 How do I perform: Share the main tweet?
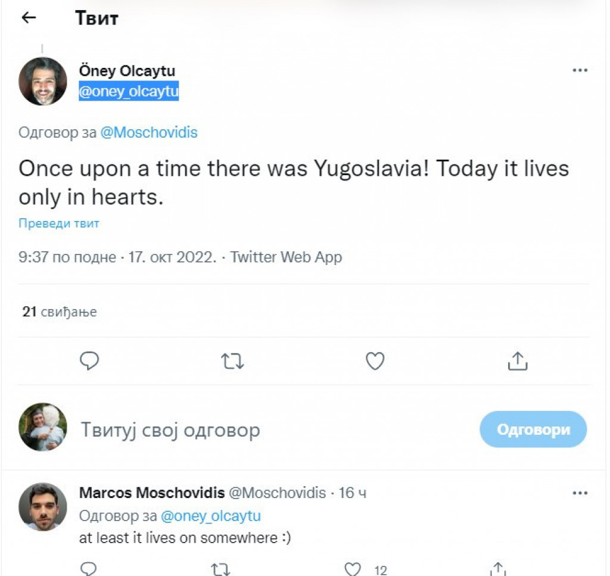click(x=518, y=360)
